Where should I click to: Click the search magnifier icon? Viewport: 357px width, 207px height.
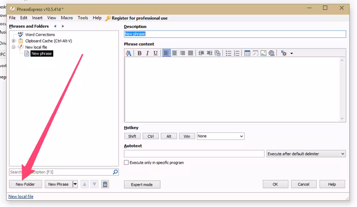115,172
